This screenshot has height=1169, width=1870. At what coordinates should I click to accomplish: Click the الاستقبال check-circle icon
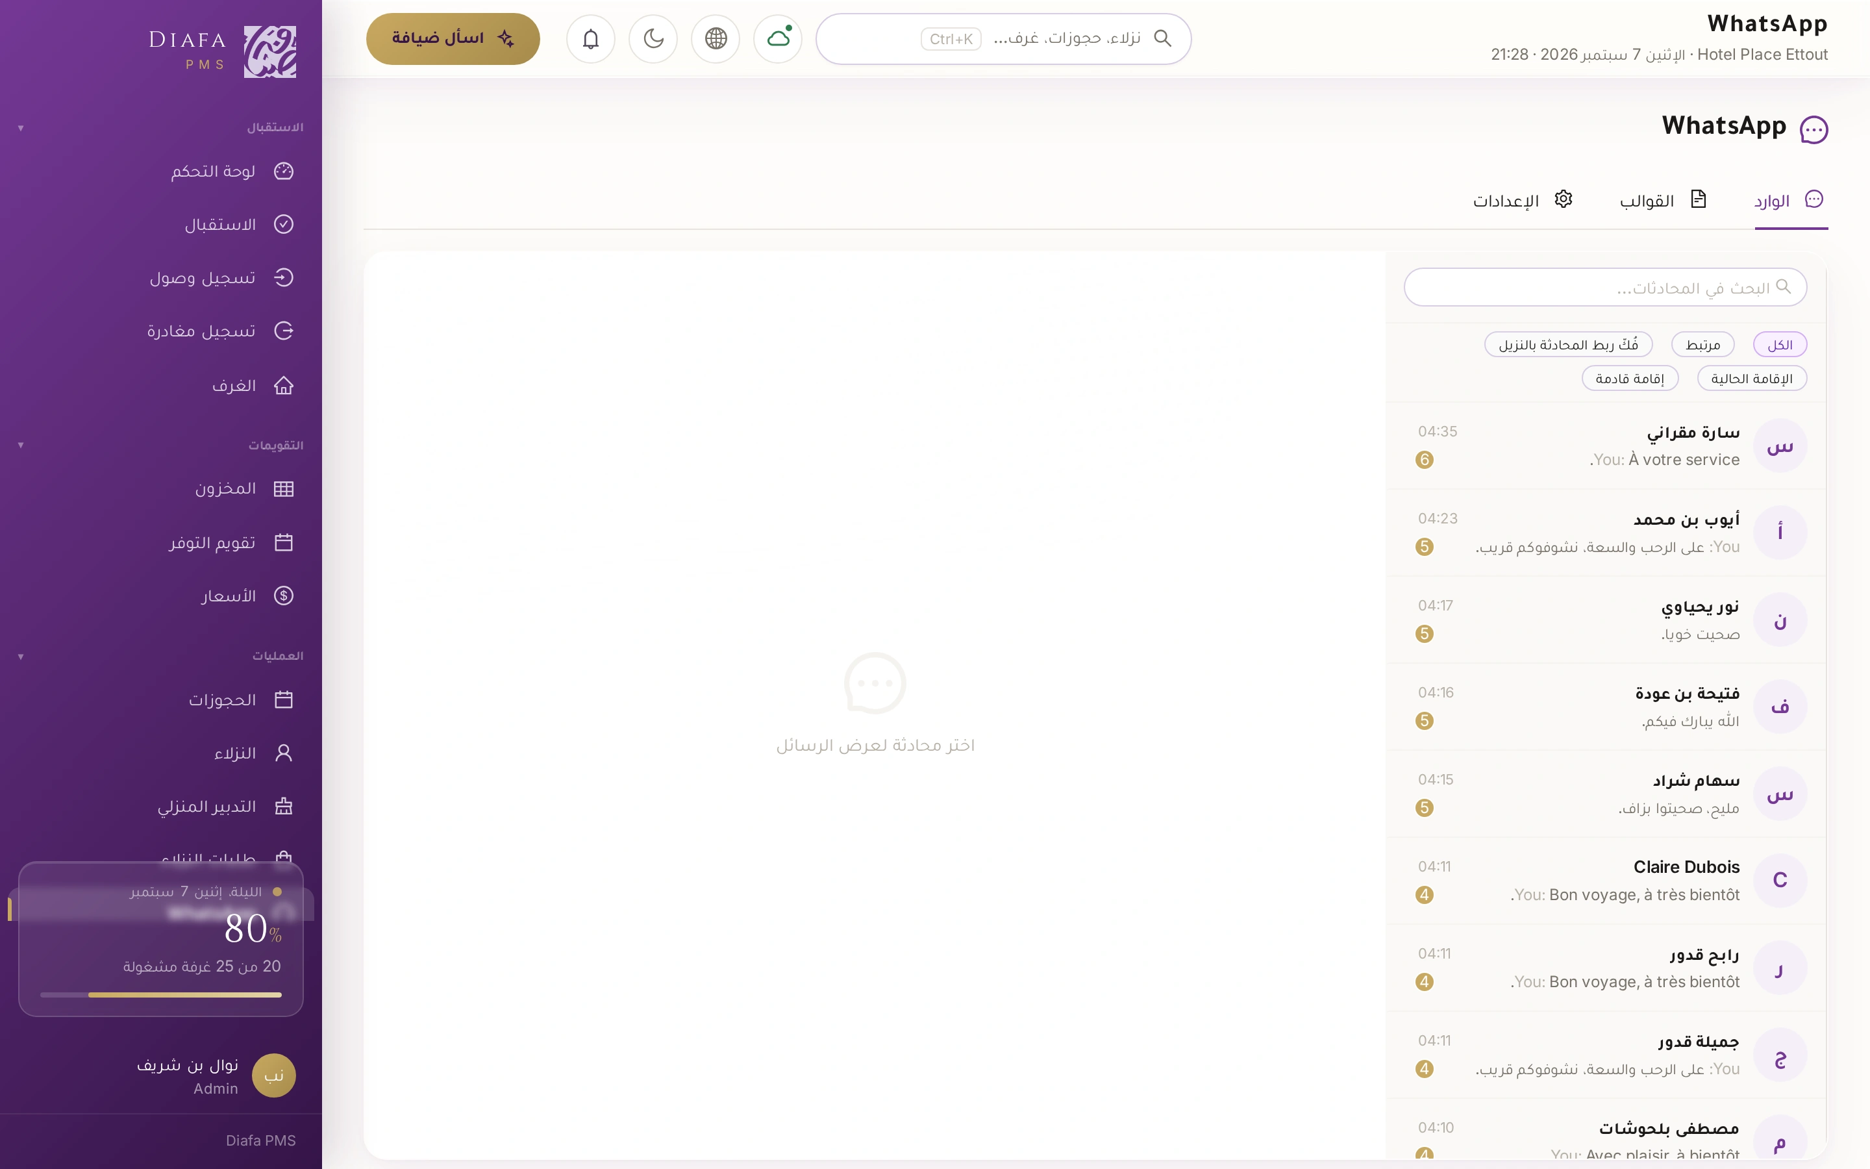coord(284,224)
